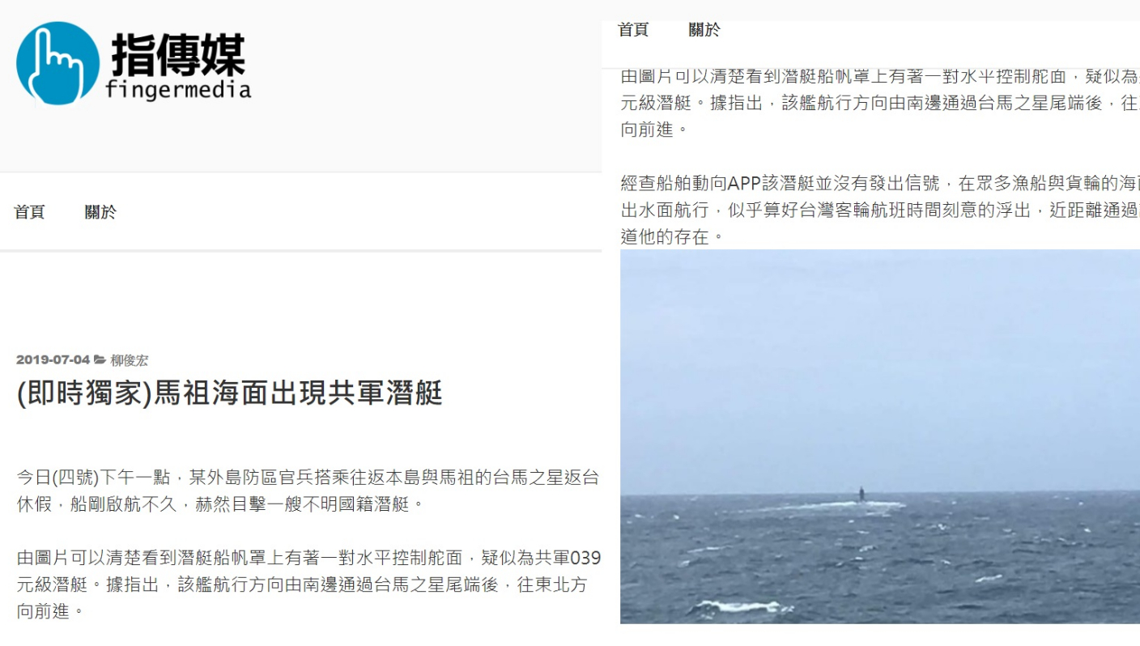Screen dimensions: 1140x646
Task: Open author 柳俊宏's page
Action: coord(130,360)
